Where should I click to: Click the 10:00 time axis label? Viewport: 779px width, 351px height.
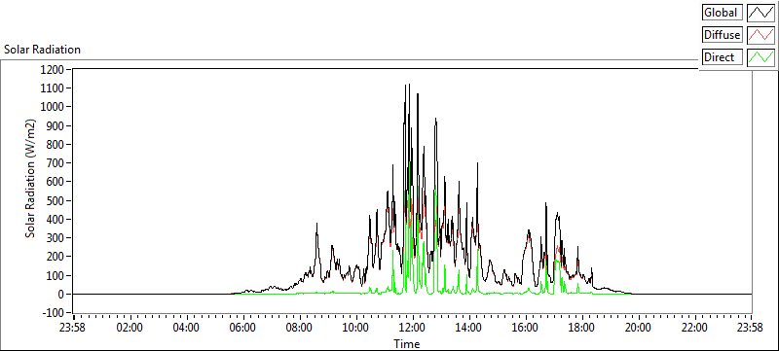(x=356, y=328)
